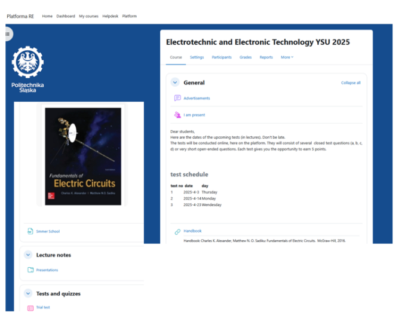Open the course index drawer button
The width and height of the screenshot is (411, 318).
(7, 34)
